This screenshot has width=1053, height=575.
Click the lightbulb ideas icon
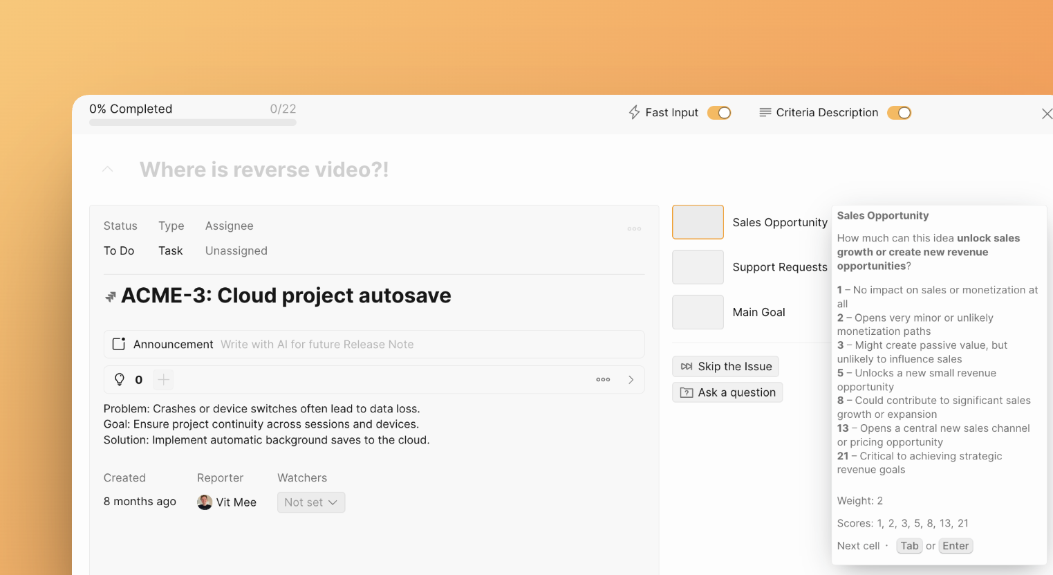(x=120, y=379)
